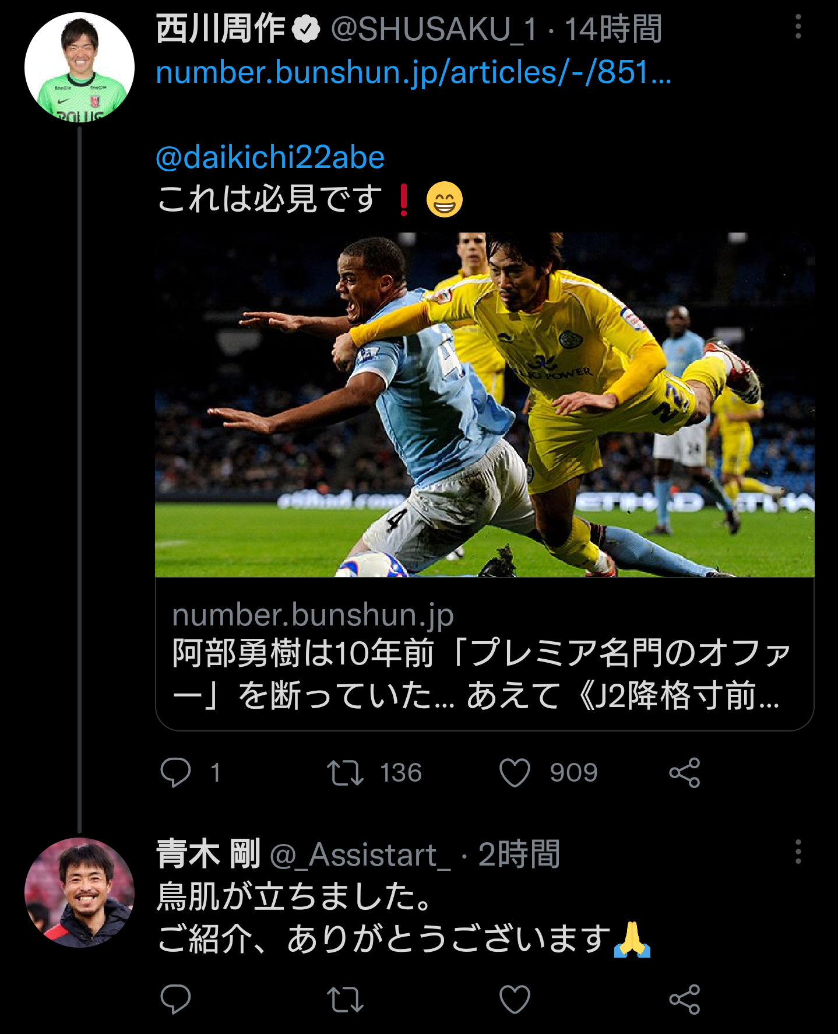Share 青木 剛's reply tweet
Image resolution: width=838 pixels, height=1034 pixels.
684,999
